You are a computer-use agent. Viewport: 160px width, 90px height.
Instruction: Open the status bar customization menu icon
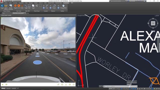[158, 89]
